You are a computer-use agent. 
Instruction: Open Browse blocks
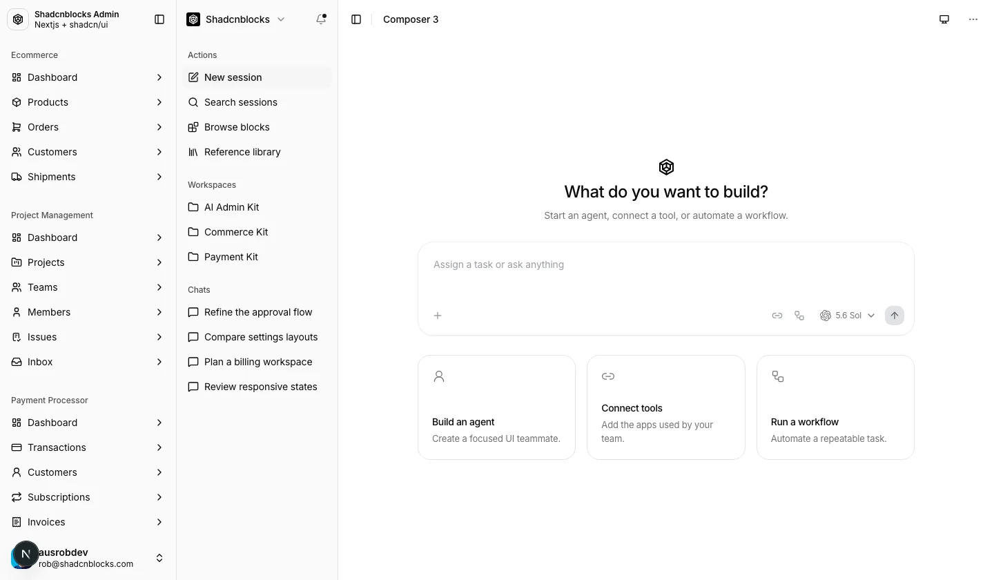pos(257,127)
